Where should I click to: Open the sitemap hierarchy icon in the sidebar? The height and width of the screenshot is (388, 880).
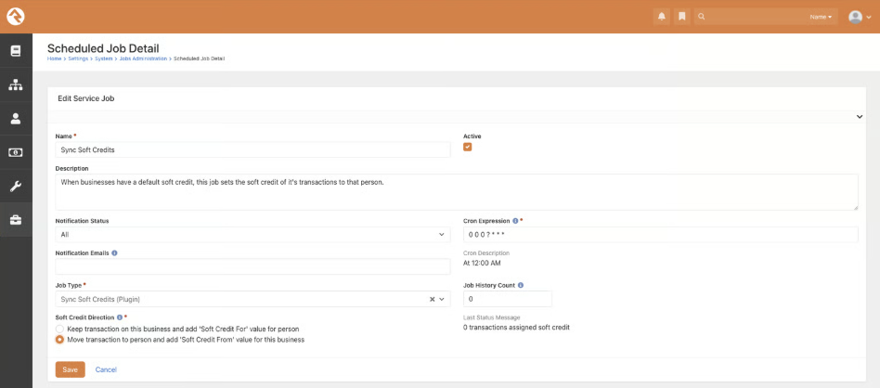tap(16, 84)
